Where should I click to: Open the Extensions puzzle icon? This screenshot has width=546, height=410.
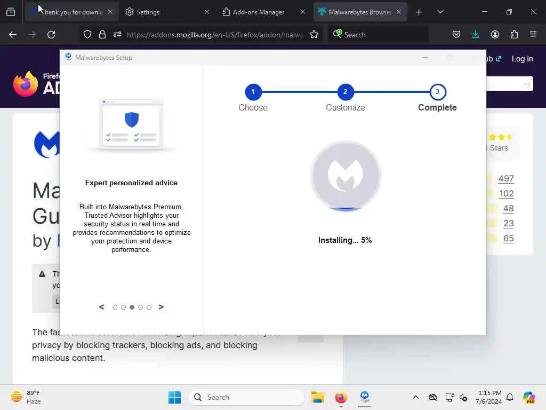[x=514, y=35]
